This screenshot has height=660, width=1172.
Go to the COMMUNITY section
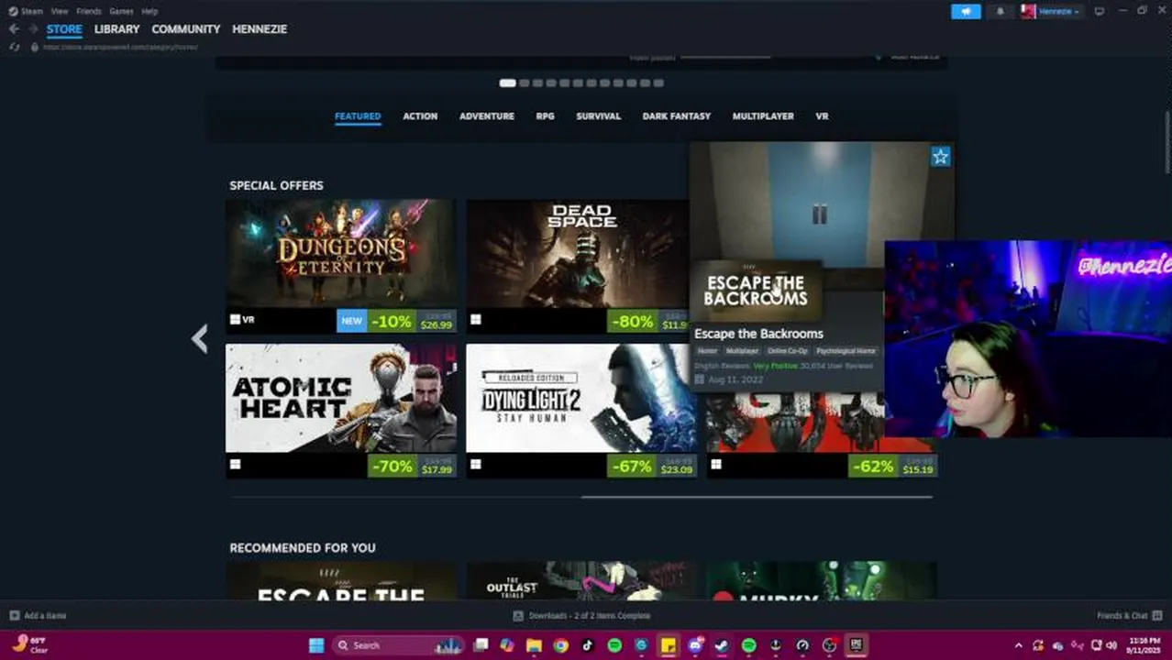186,29
